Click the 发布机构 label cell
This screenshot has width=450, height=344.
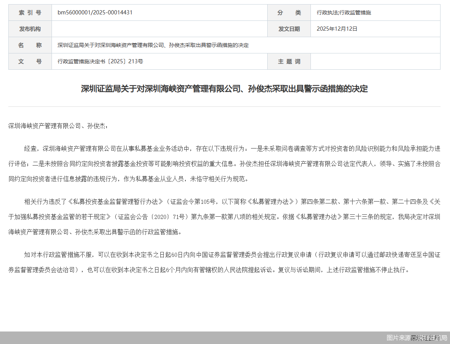29,29
